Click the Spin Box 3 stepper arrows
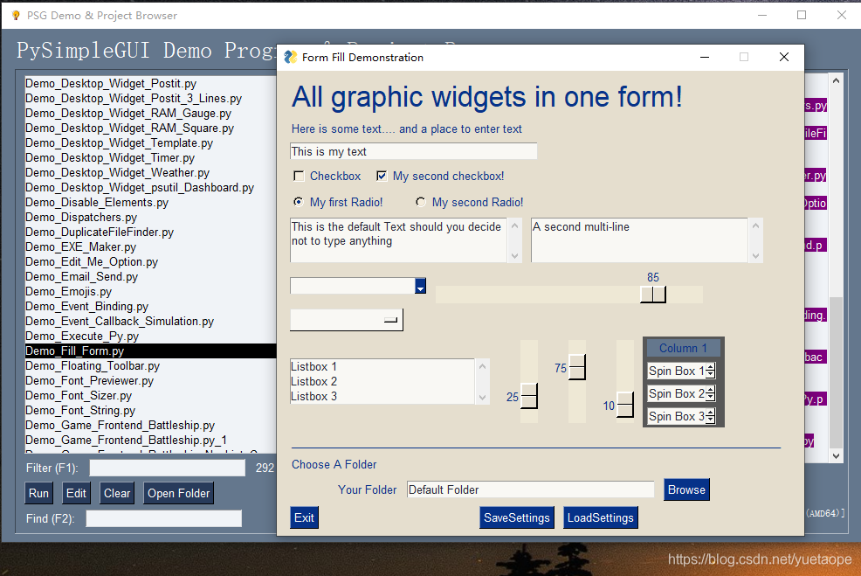Screen dimensions: 861x576 click(x=710, y=417)
